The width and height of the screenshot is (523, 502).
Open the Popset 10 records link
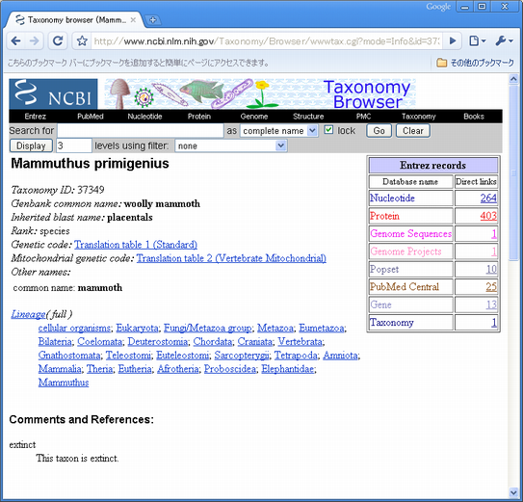tap(491, 269)
